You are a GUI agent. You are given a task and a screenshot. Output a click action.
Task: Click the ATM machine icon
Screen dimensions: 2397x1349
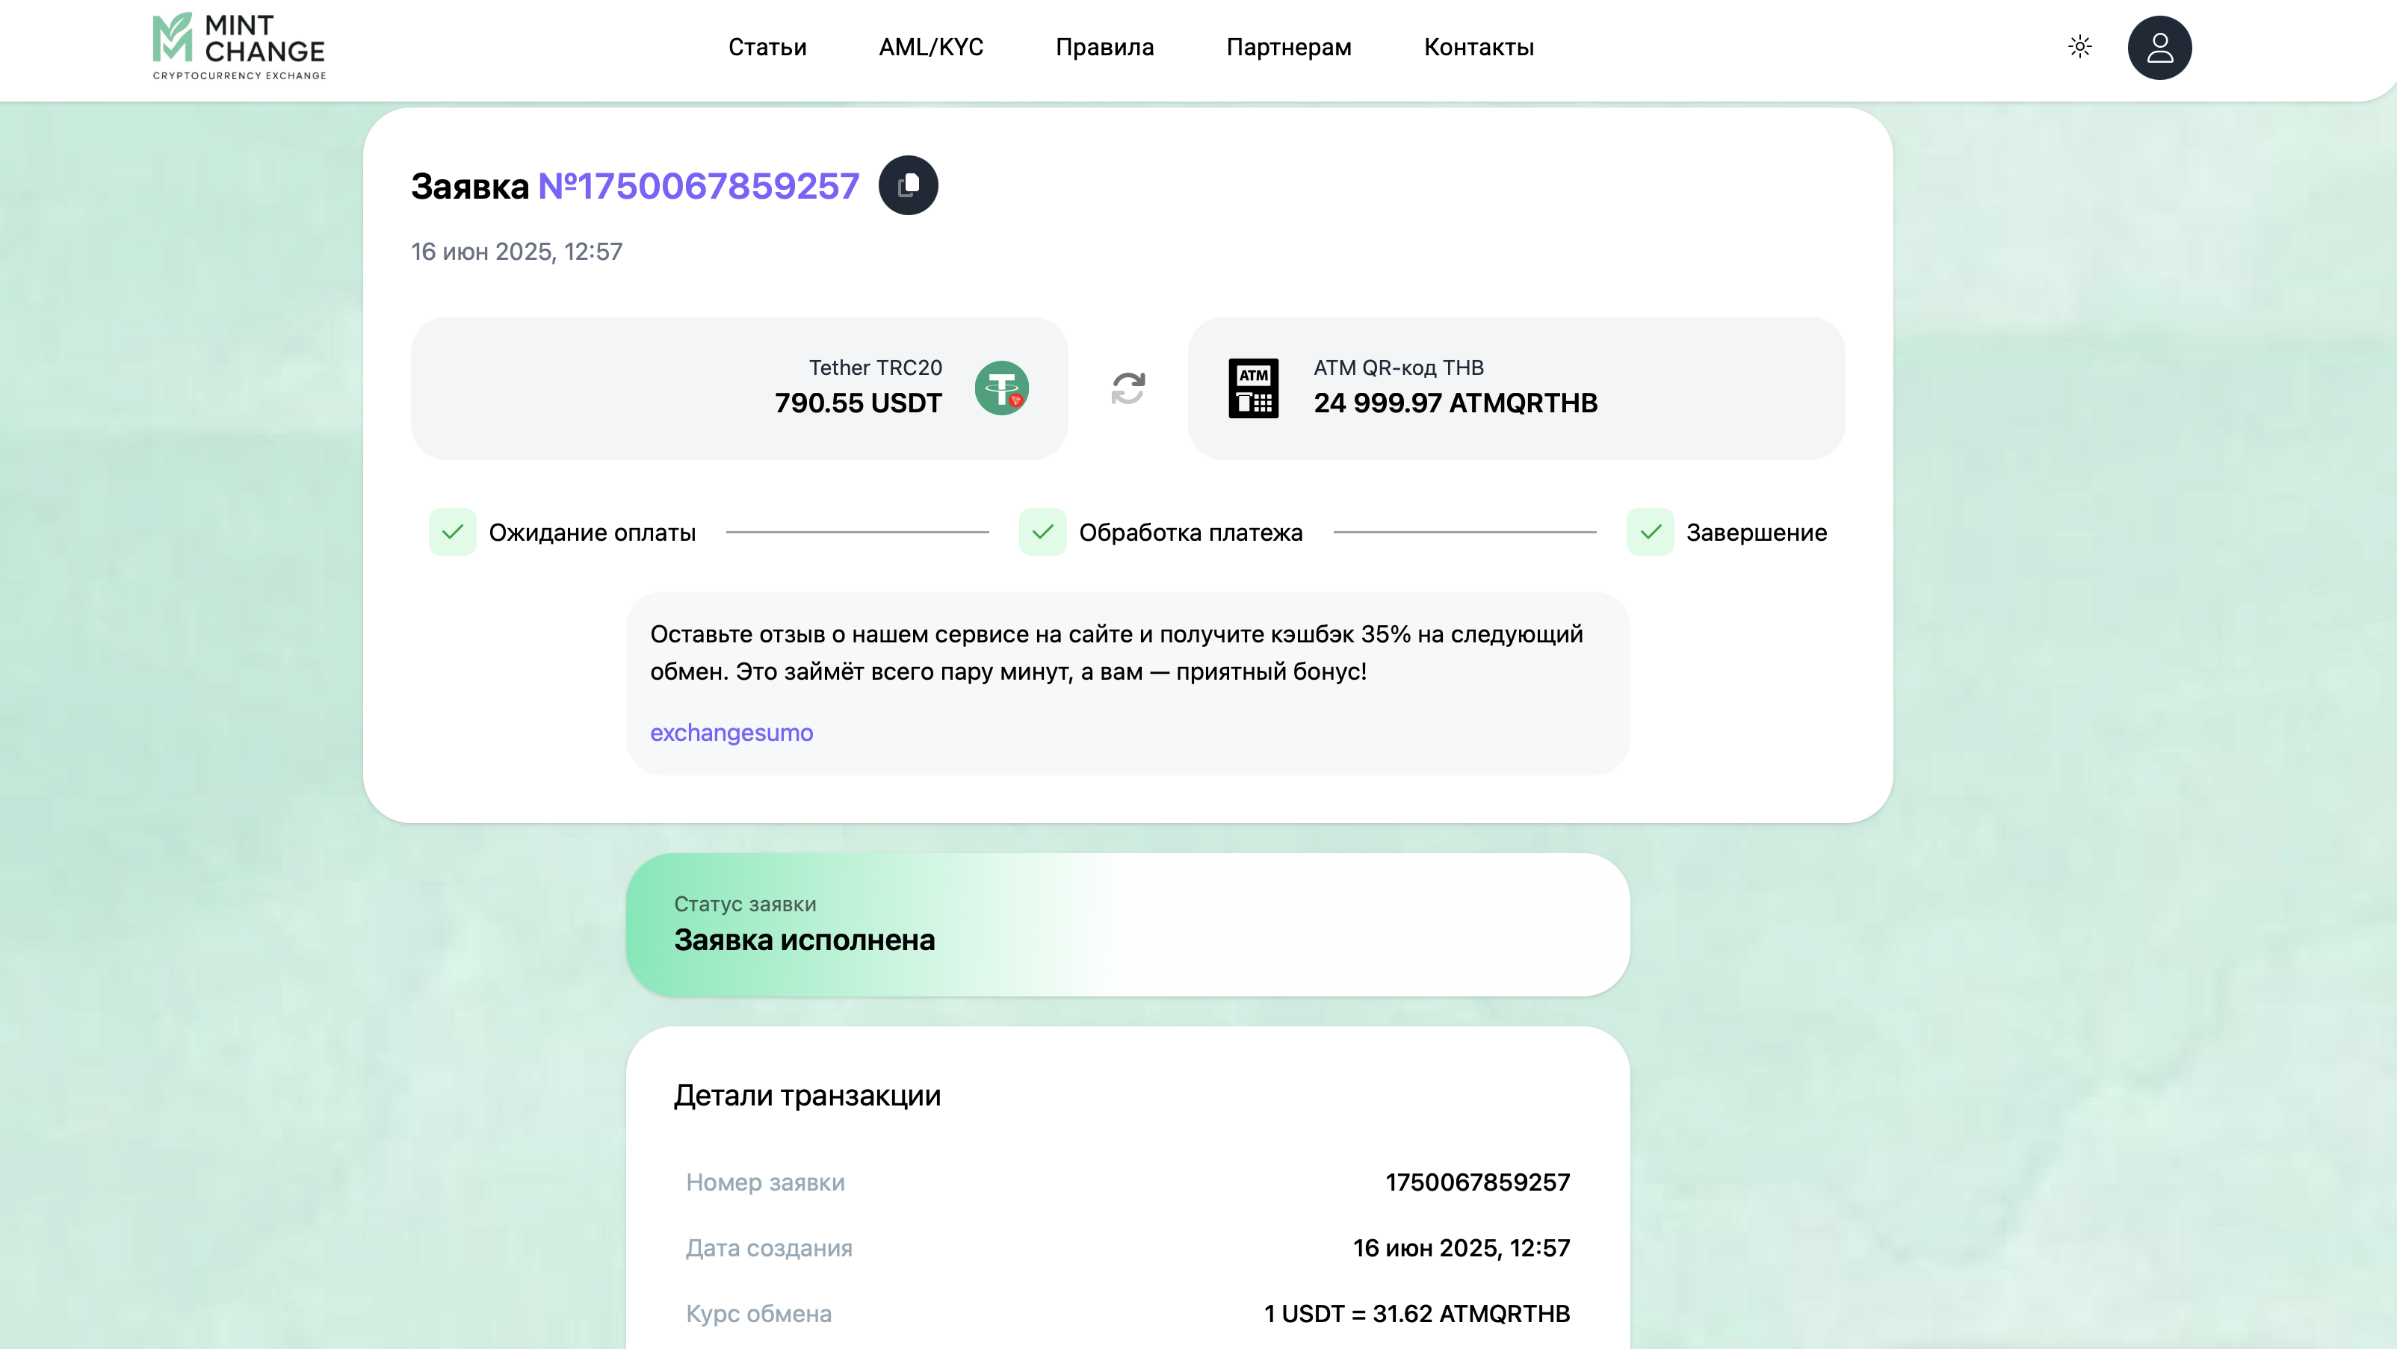pos(1253,388)
